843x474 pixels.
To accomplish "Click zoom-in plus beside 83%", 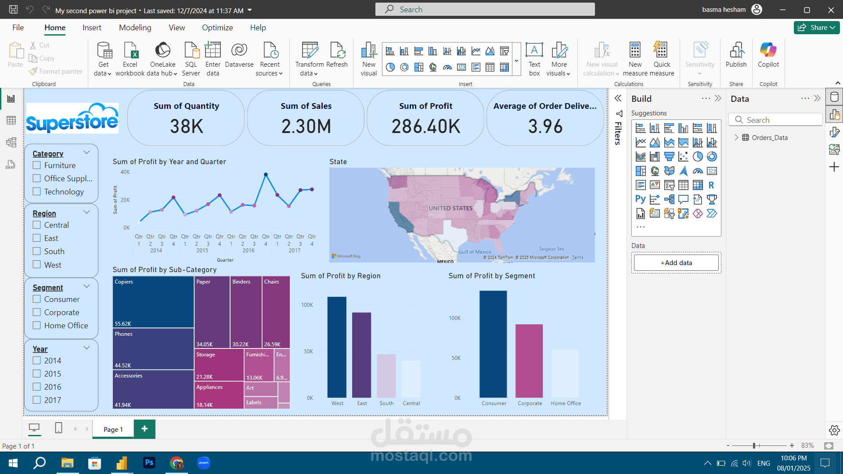I will point(792,445).
